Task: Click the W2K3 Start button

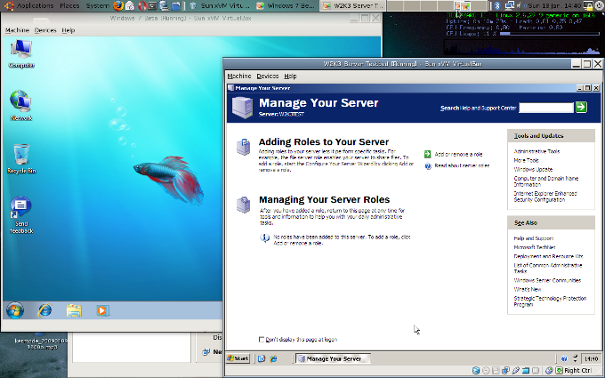Action: (238, 358)
